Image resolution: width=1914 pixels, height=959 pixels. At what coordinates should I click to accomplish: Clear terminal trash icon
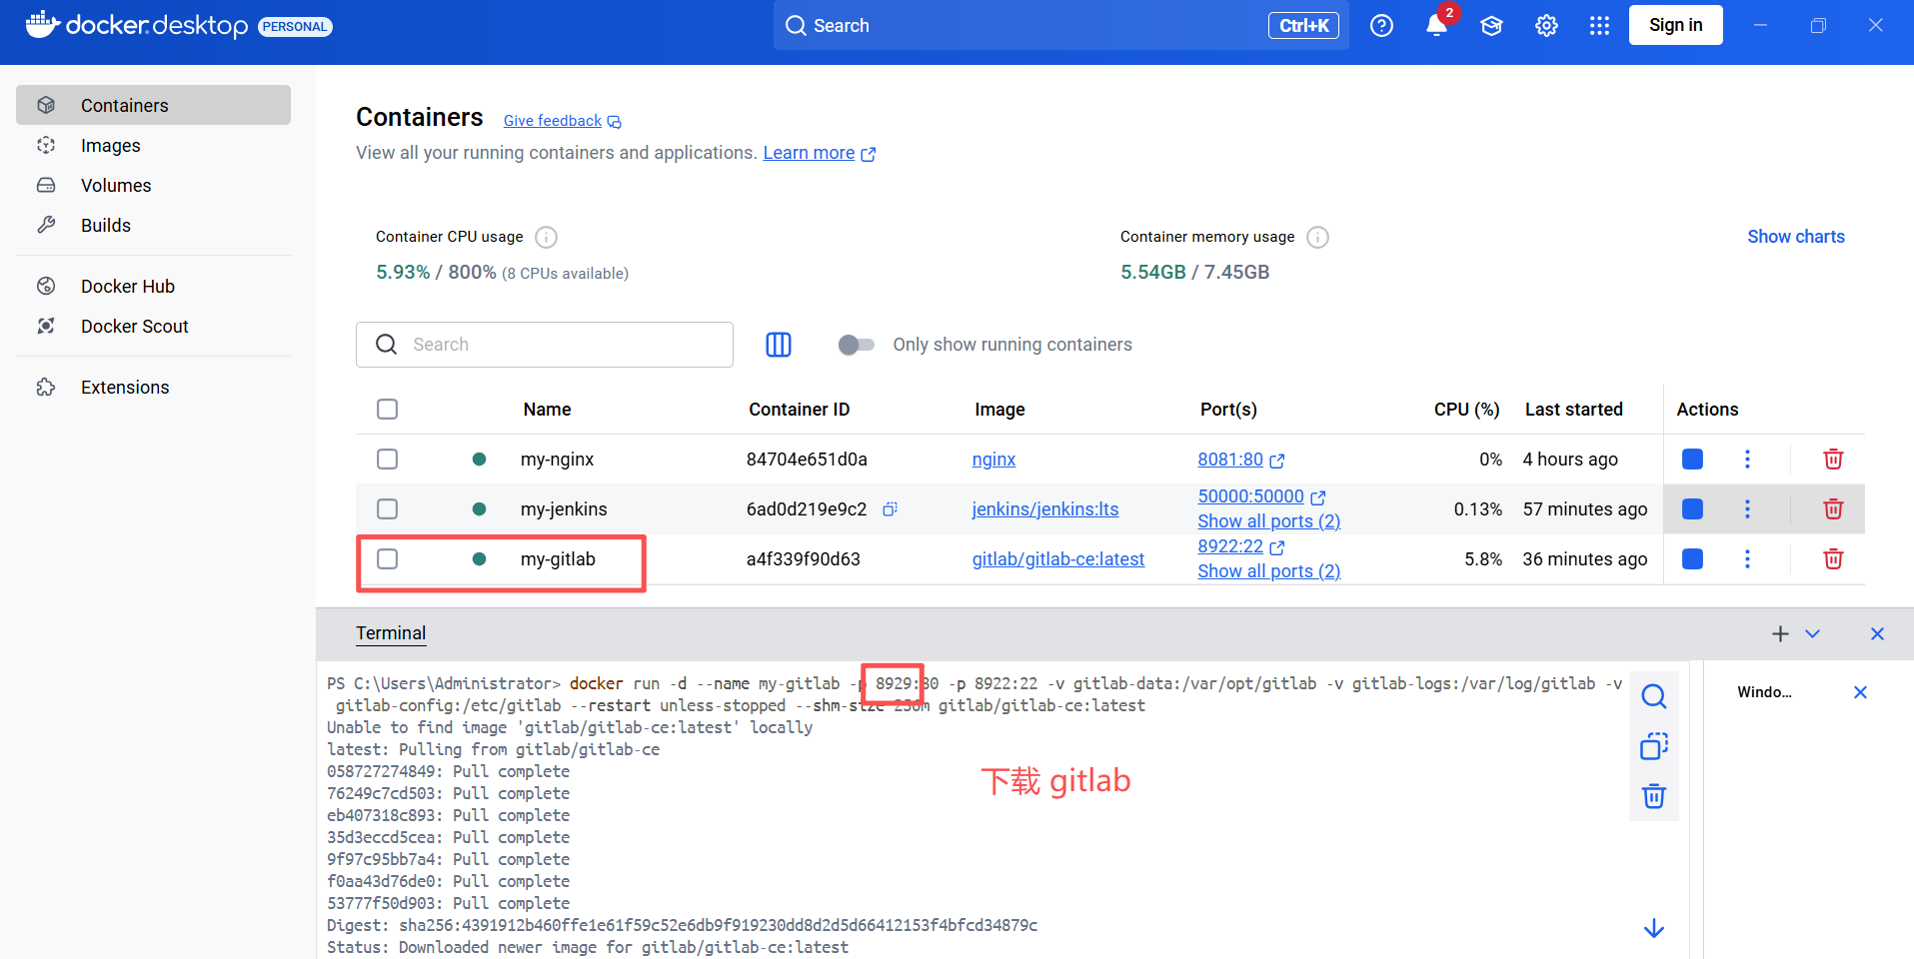[x=1654, y=796]
